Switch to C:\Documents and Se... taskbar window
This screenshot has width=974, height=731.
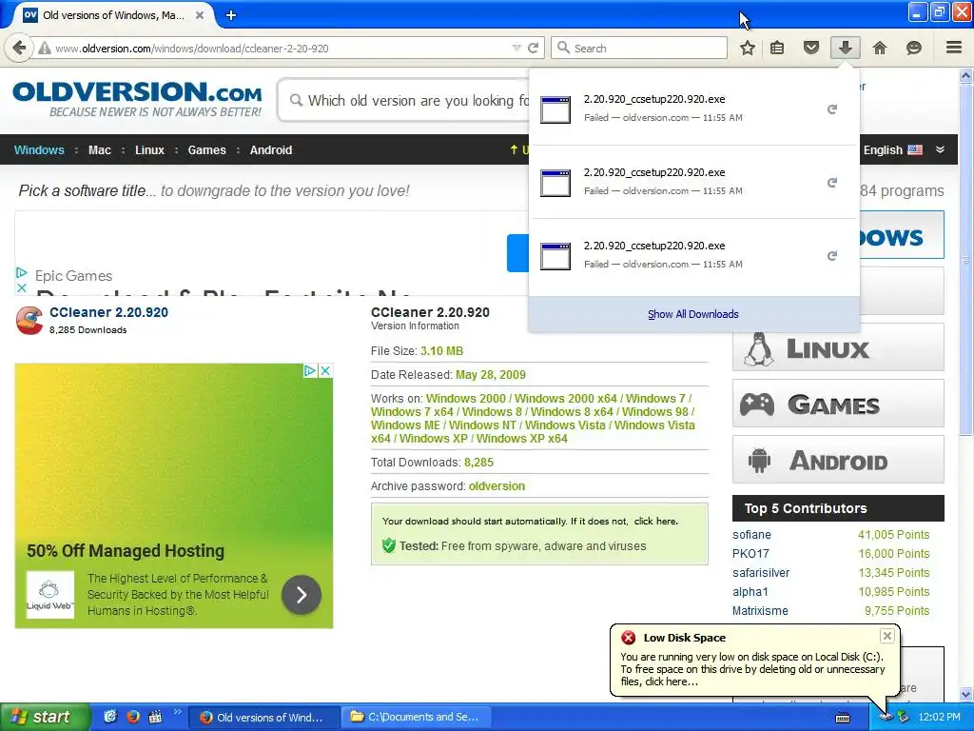point(415,717)
